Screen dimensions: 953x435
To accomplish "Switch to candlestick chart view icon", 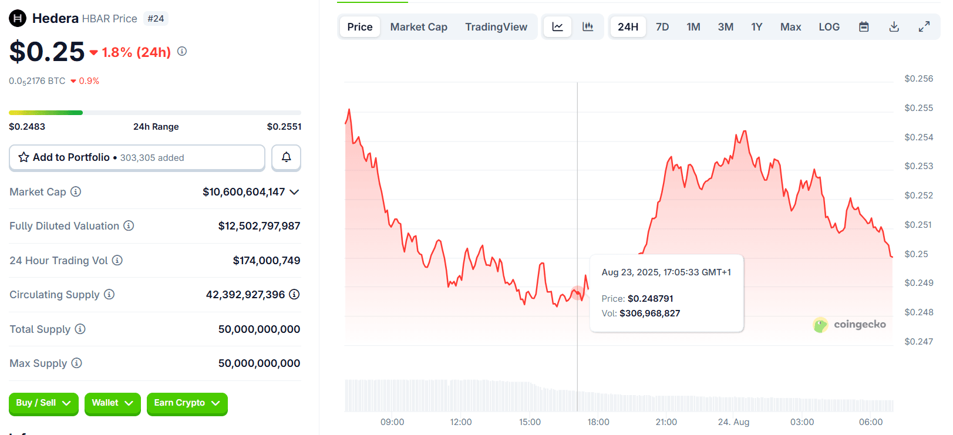I will click(588, 27).
